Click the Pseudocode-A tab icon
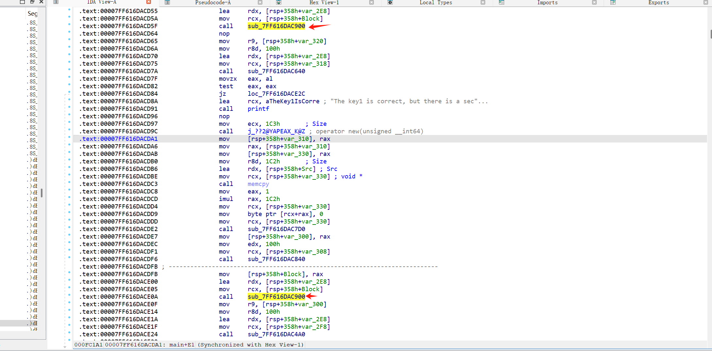Screen dimensions: 712x351 [167, 2]
